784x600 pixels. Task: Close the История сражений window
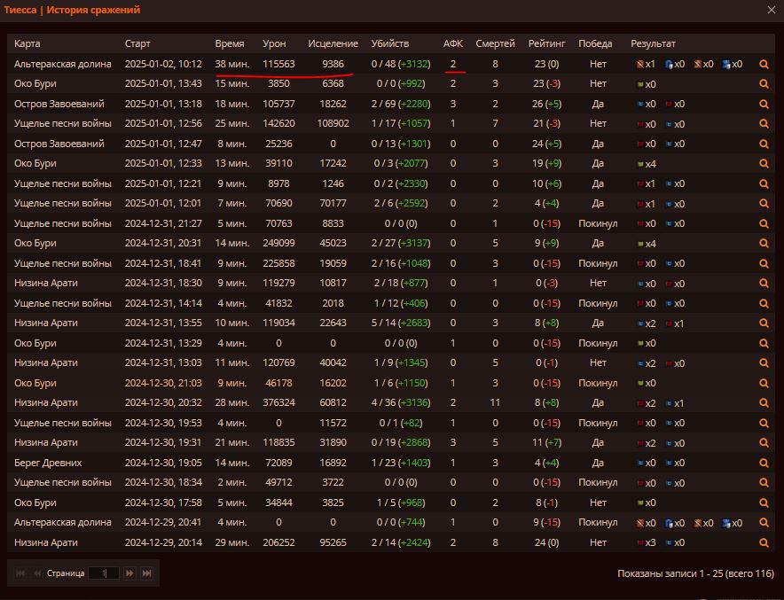[771, 10]
